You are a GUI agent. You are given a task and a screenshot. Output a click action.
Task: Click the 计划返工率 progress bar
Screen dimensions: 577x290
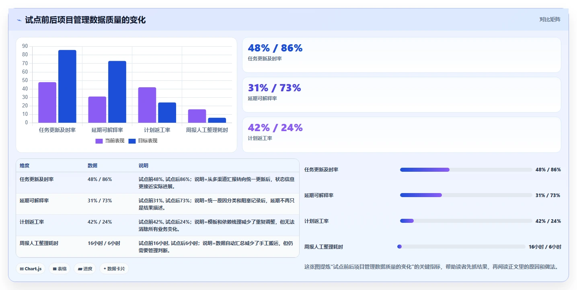pyautogui.click(x=466, y=221)
